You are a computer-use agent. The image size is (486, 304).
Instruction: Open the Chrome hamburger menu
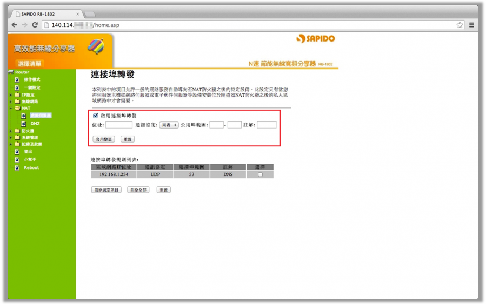click(x=471, y=25)
